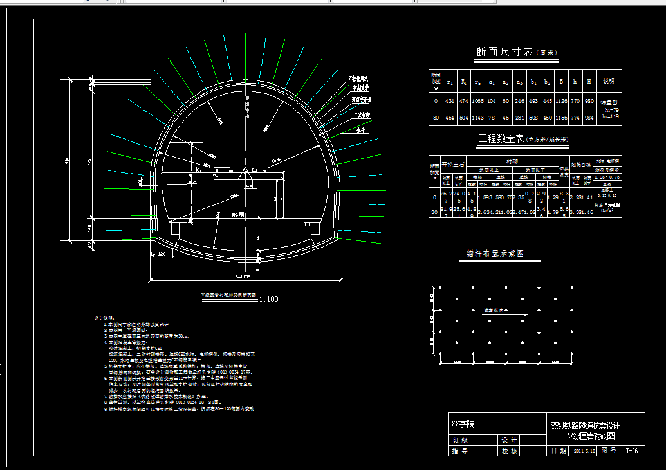The width and height of the screenshot is (666, 470).
Task: Click the '231' table cell
Action: tap(519, 118)
